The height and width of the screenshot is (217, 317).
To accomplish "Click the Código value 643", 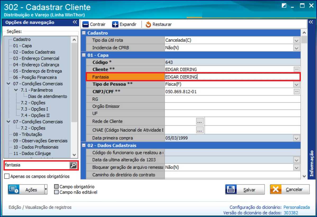I will (x=169, y=62).
